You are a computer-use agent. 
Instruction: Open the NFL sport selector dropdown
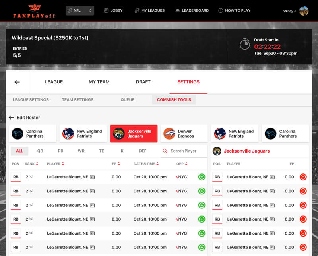[80, 10]
